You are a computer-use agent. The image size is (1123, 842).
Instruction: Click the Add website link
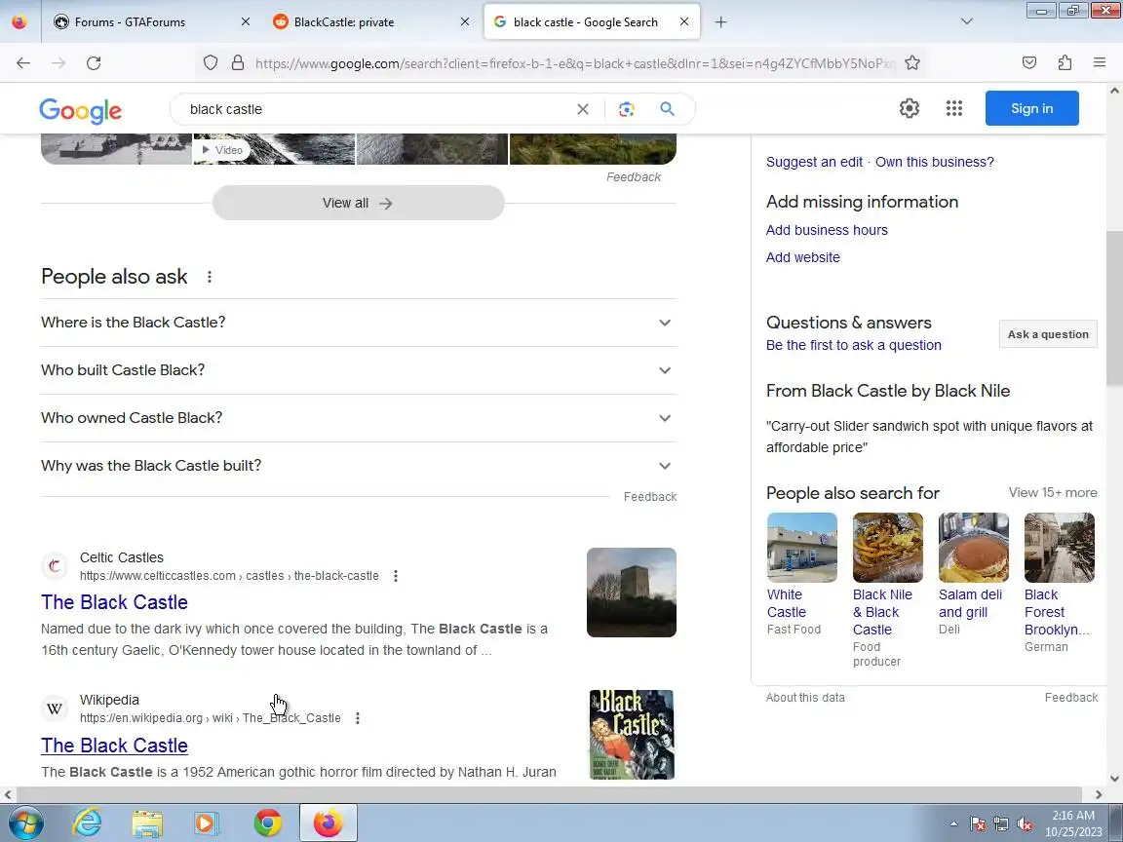pos(803,257)
